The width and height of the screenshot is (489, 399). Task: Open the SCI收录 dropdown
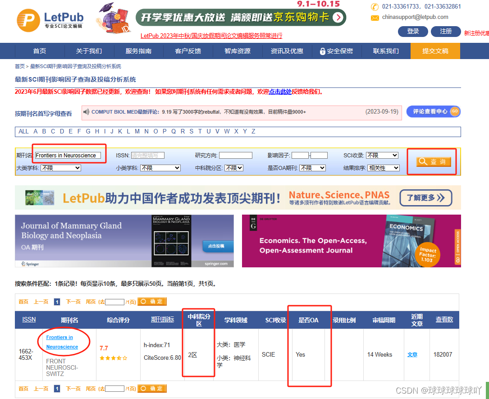click(x=382, y=156)
